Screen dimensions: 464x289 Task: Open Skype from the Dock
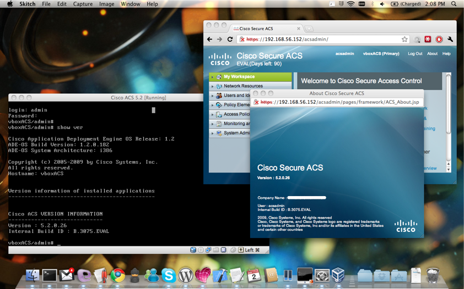169,276
